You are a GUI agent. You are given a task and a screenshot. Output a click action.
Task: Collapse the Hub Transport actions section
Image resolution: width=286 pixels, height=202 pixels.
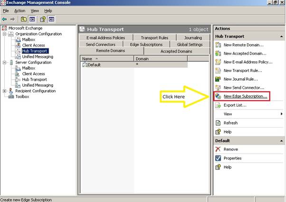pyautogui.click(x=281, y=37)
